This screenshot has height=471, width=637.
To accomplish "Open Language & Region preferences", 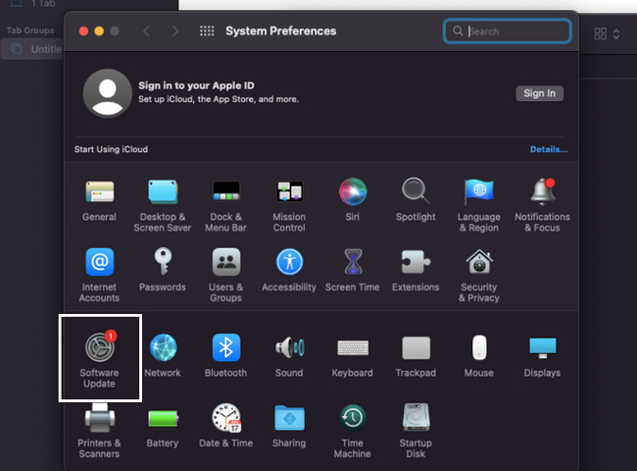I will tap(479, 205).
